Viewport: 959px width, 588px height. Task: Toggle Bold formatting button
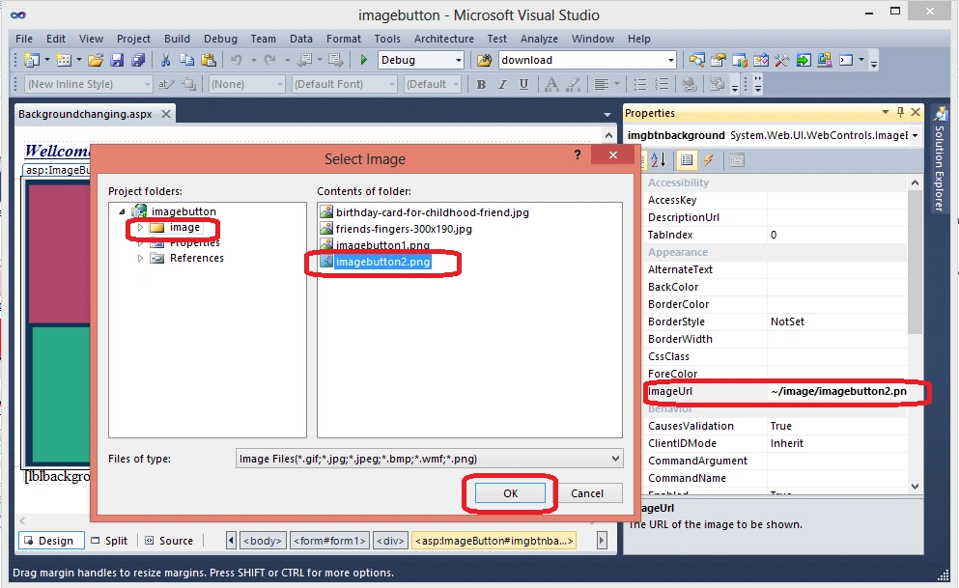tap(481, 84)
